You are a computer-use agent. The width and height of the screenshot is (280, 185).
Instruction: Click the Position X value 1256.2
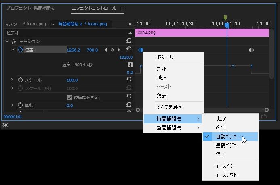click(73, 50)
